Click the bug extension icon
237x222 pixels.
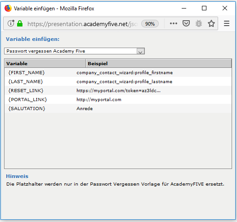(x=199, y=23)
